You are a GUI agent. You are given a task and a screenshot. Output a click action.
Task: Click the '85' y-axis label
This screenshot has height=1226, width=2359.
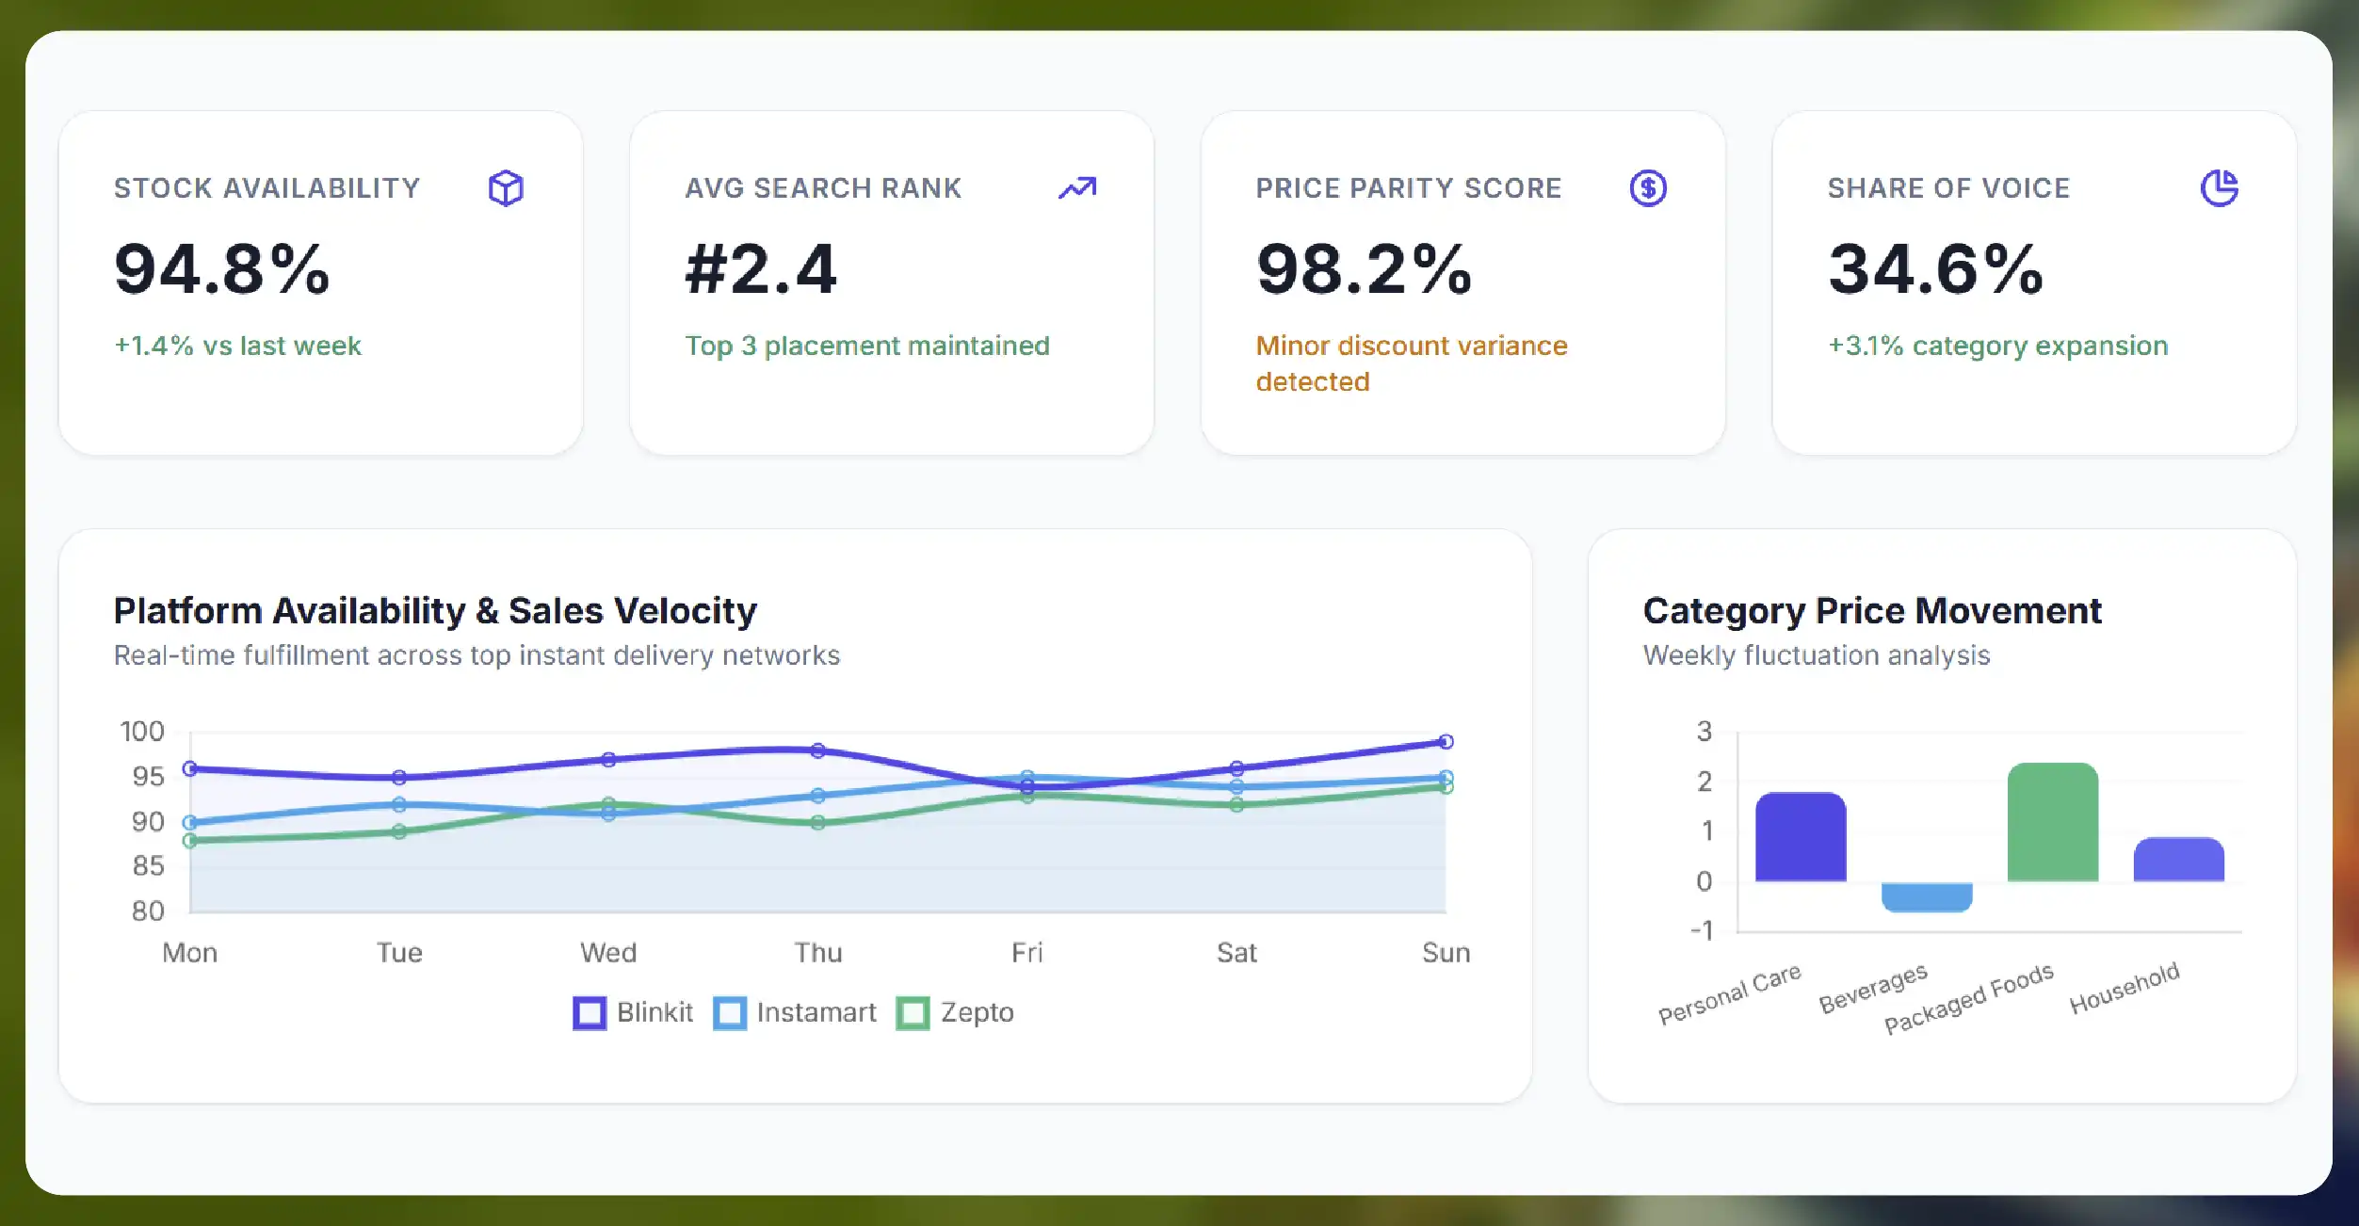(x=148, y=866)
